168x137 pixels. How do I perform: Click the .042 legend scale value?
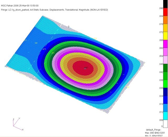click(161, 72)
